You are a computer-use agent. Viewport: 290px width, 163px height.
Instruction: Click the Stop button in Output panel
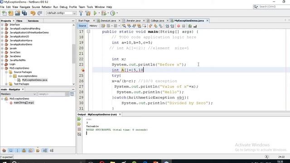pyautogui.click(x=79, y=129)
